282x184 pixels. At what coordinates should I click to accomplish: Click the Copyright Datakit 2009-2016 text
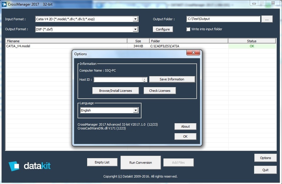[x=140, y=176]
